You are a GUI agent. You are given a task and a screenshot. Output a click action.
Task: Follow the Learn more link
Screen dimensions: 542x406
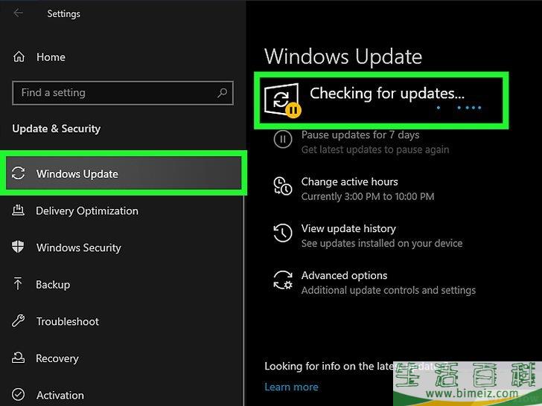point(291,387)
